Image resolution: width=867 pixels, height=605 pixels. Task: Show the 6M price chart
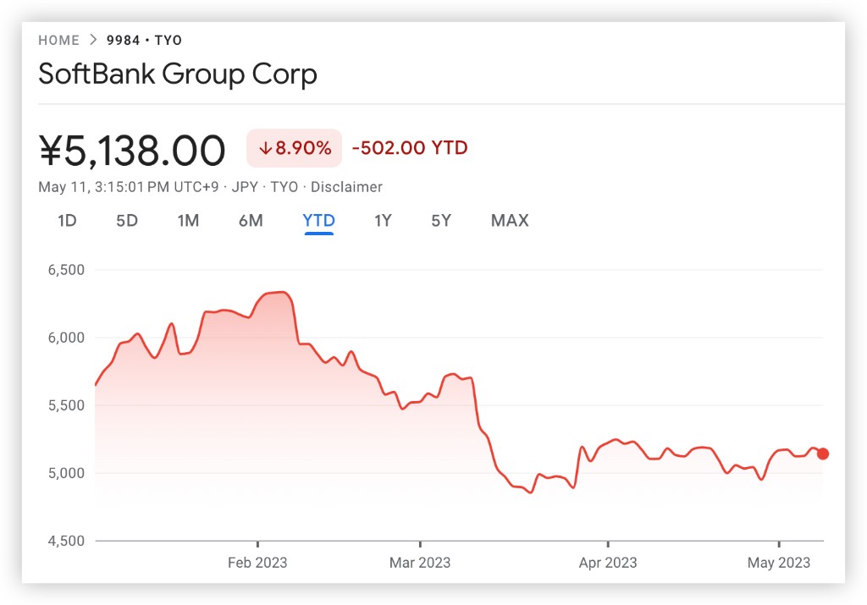(x=251, y=221)
